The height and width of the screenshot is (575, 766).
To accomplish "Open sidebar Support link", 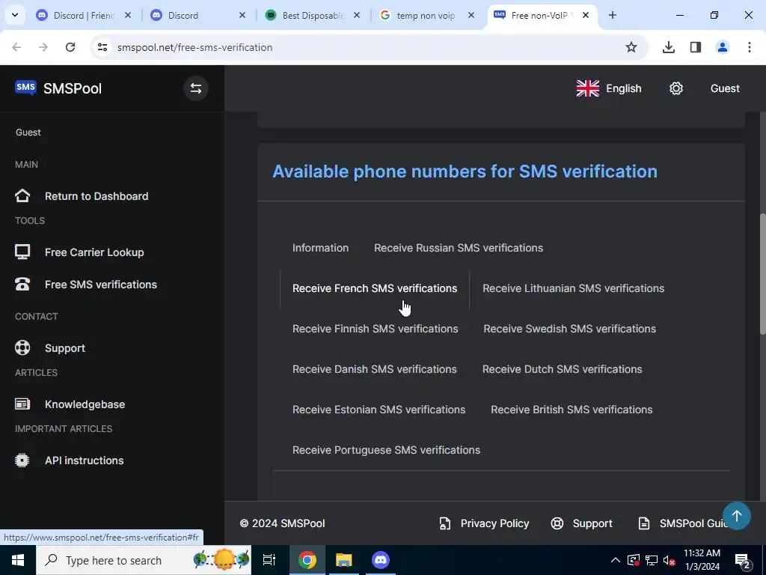I will pyautogui.click(x=65, y=348).
